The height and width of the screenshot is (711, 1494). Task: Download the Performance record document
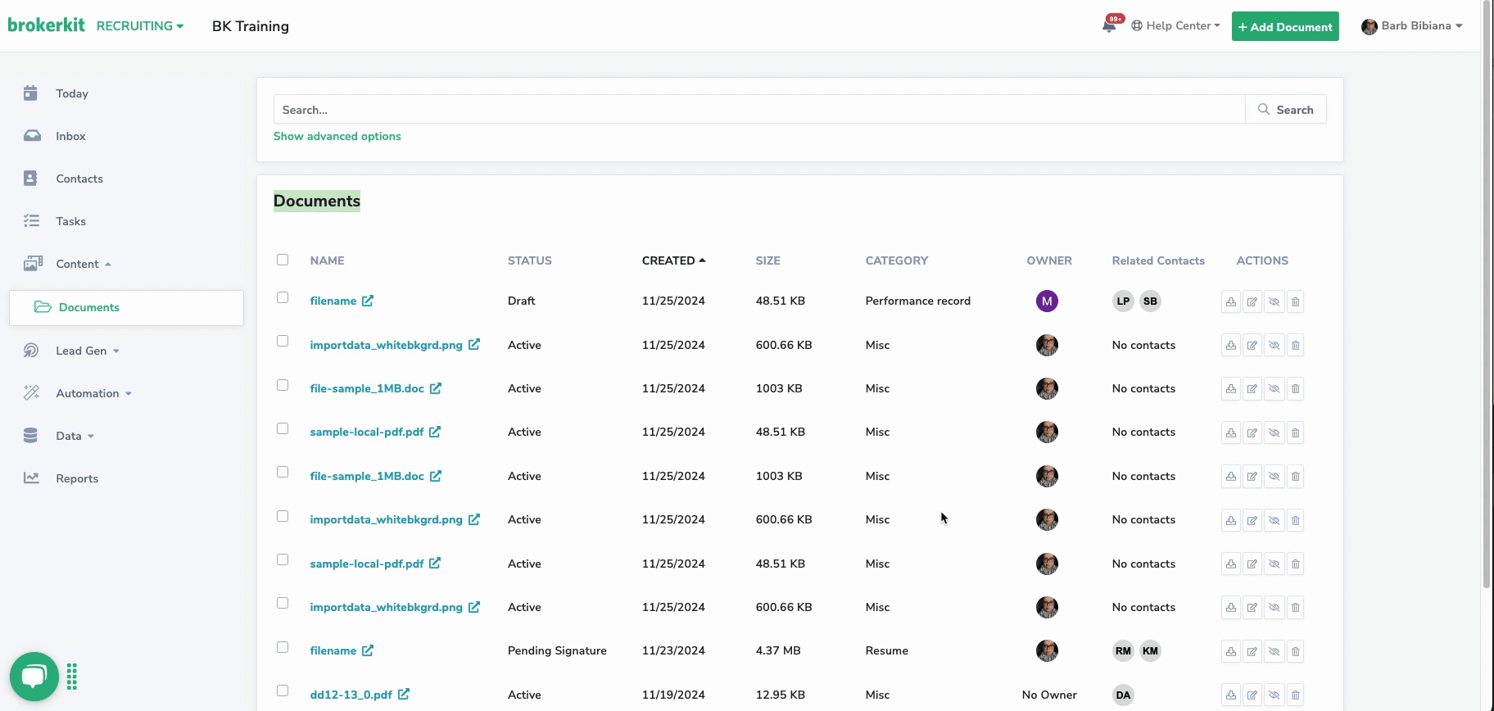1230,301
